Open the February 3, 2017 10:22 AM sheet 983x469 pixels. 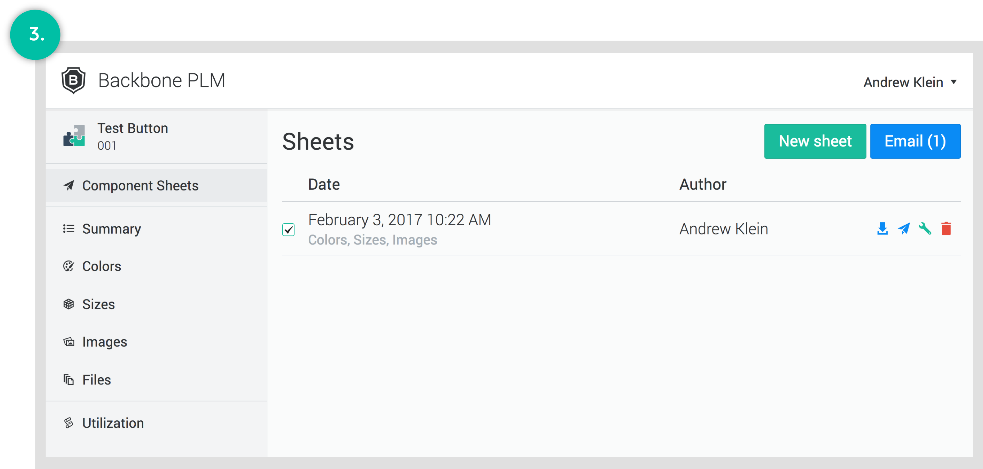point(400,220)
